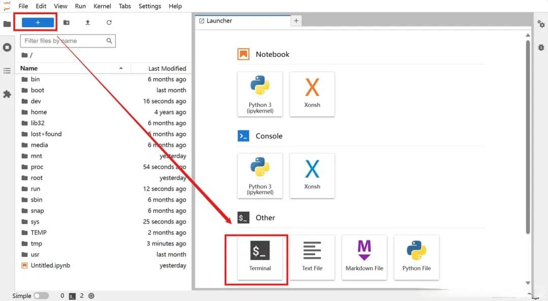Open the Edit menu

click(41, 6)
